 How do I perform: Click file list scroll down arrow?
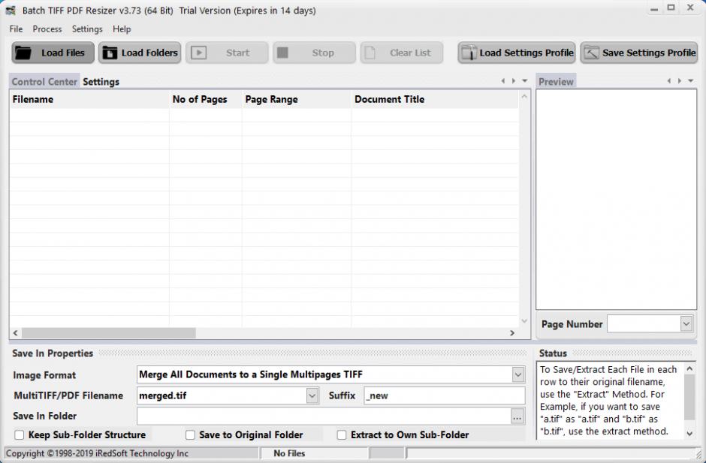coord(524,321)
